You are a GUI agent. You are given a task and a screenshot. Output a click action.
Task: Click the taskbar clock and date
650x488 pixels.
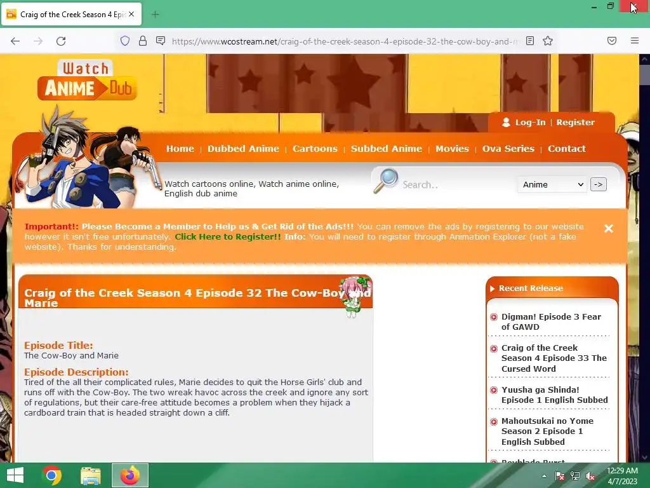[622, 476]
